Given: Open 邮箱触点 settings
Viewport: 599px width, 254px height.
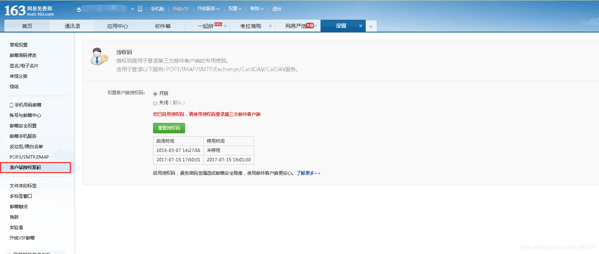Looking at the screenshot, I should (19, 207).
